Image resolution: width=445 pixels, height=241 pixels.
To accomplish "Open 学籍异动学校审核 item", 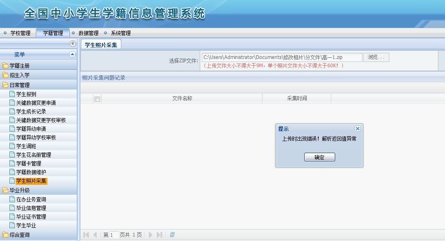I will pos(36,138).
